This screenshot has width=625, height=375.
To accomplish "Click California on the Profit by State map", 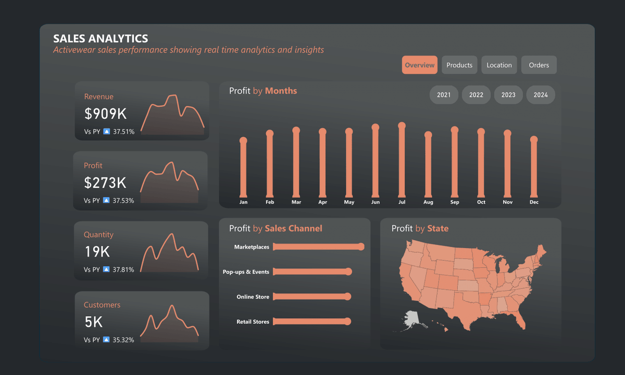I will pos(407,283).
